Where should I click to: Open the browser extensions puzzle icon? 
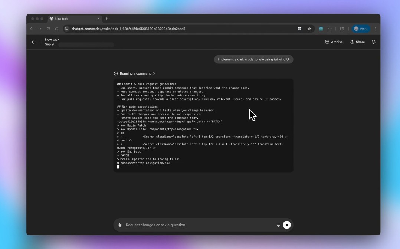click(329, 29)
